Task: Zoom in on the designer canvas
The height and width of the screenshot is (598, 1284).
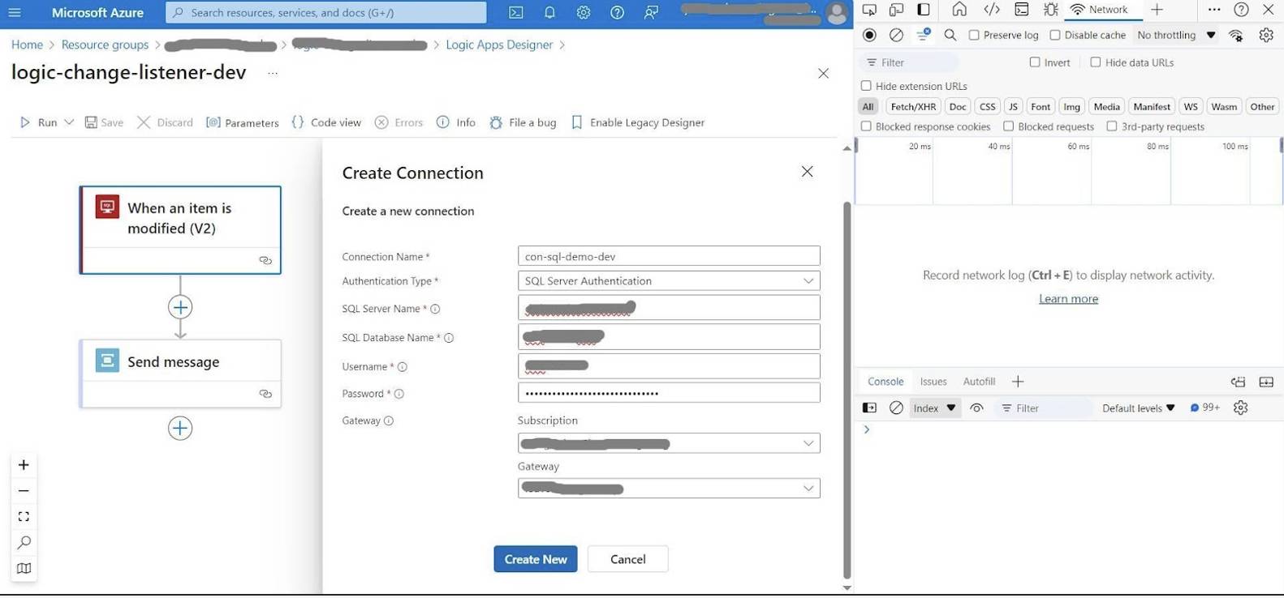Action: pos(24,465)
